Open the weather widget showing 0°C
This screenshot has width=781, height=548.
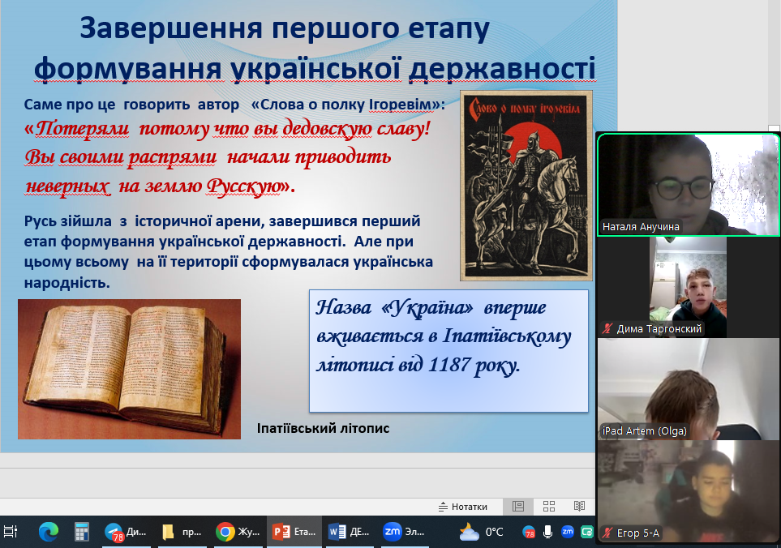click(x=481, y=532)
